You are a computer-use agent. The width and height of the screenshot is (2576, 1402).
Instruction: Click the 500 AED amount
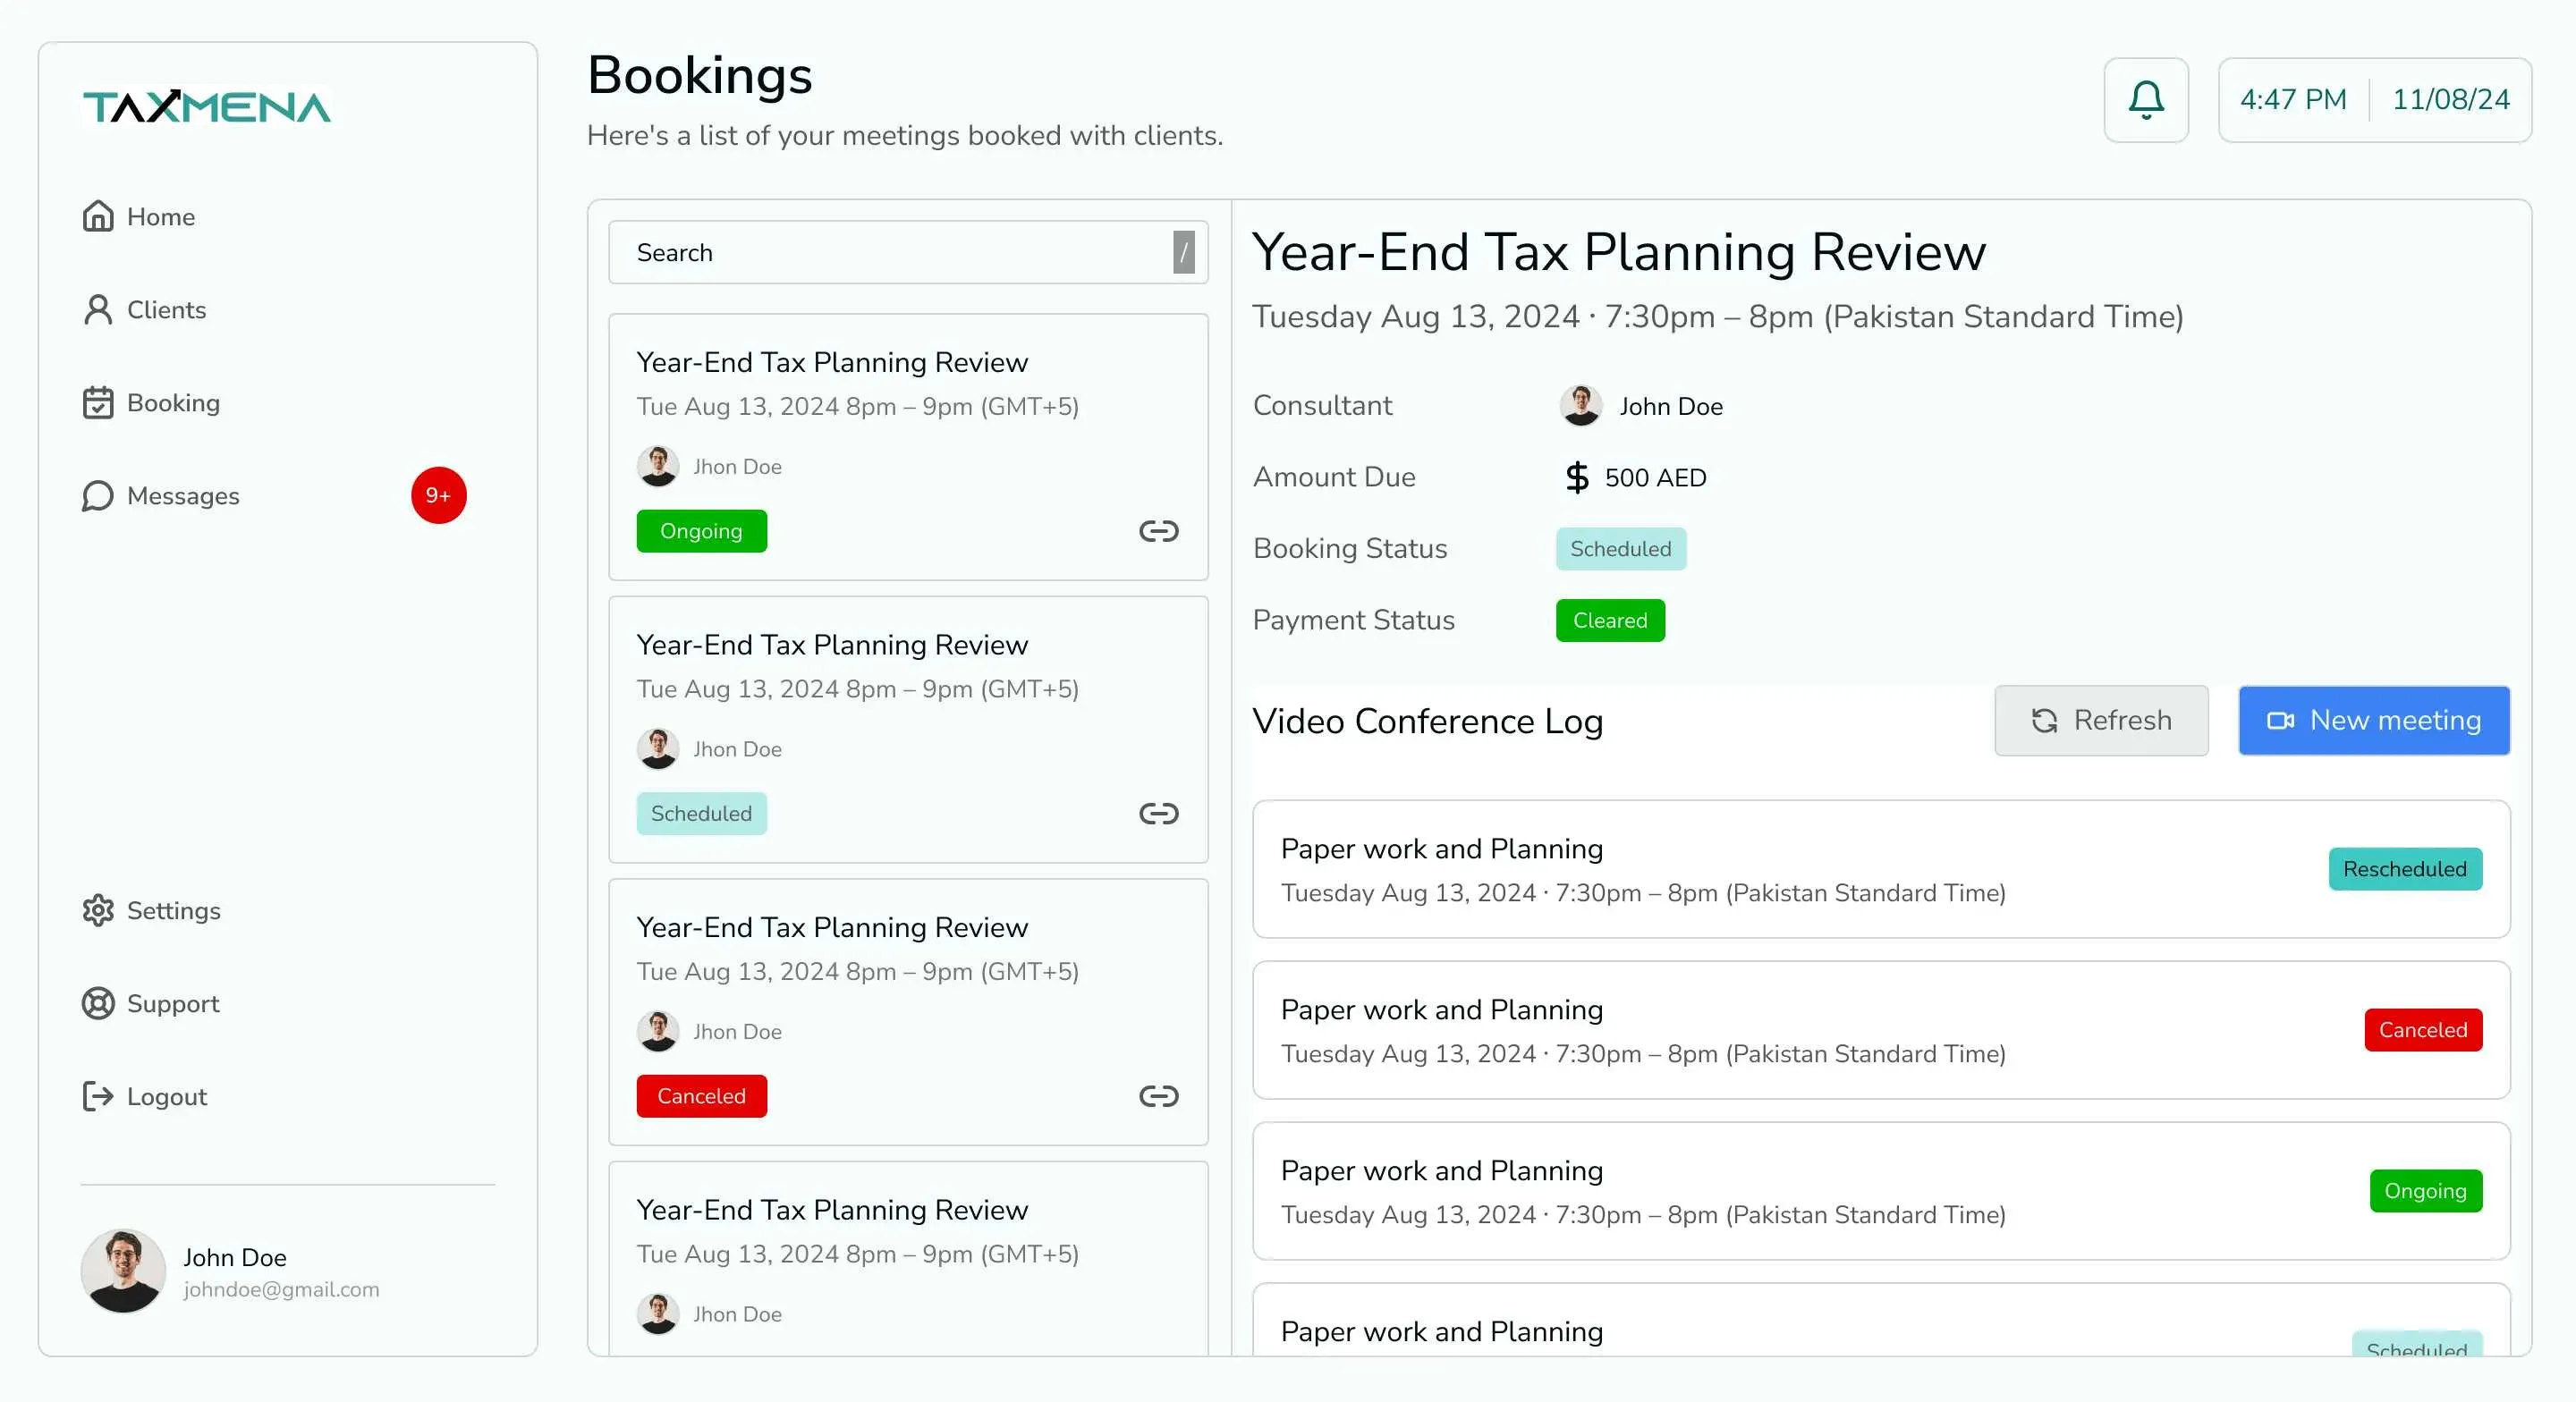(x=1655, y=477)
